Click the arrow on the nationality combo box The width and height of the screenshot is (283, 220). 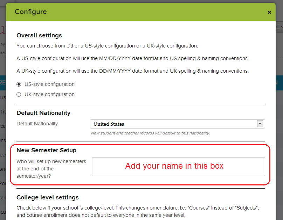[260, 124]
